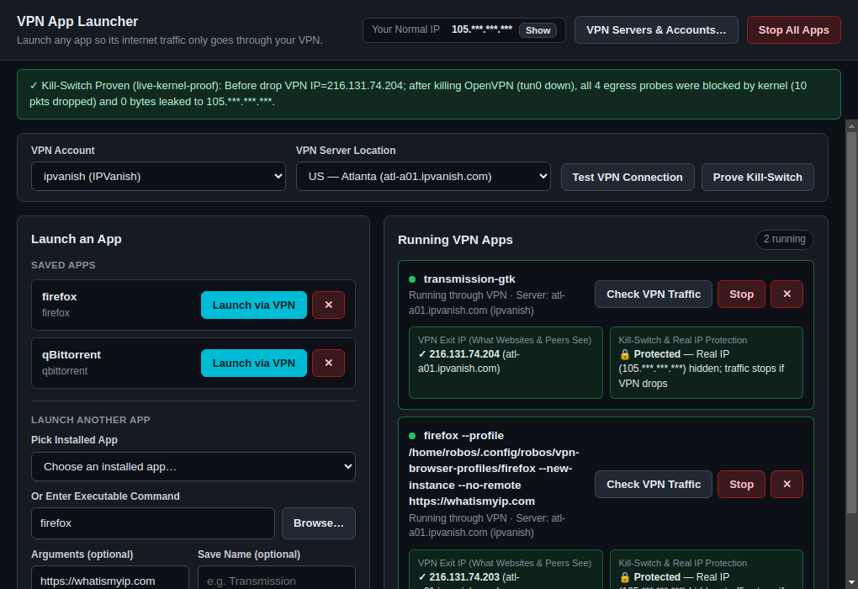Dismiss the transmission-gtk running app entry

click(x=786, y=294)
